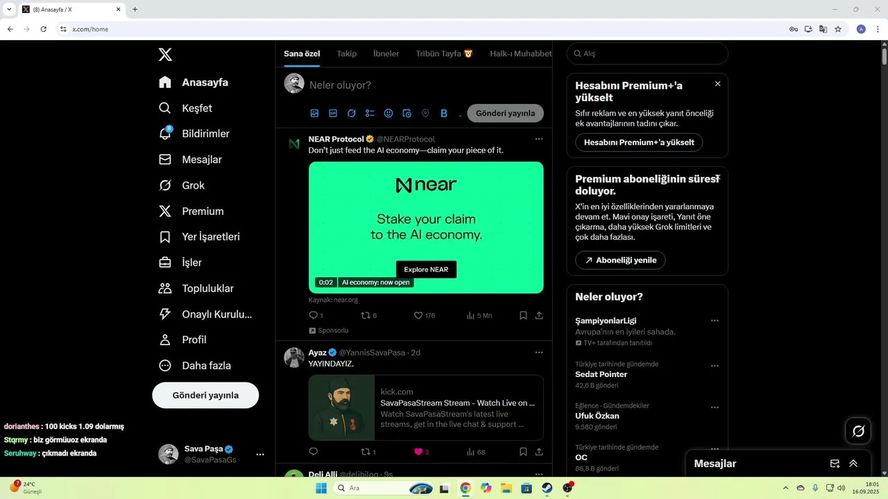Click the page vertical scrollbar
The width and height of the screenshot is (888, 499).
pyautogui.click(x=884, y=55)
